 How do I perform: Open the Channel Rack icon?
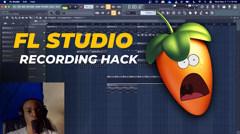[x=174, y=13]
